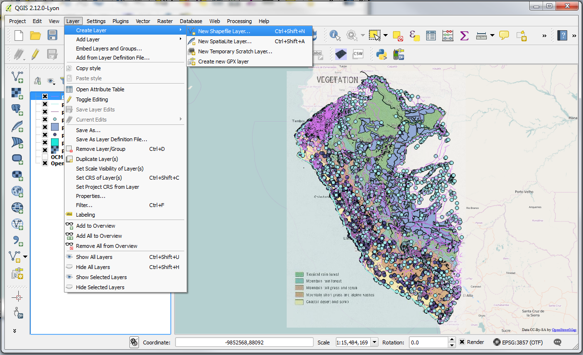This screenshot has width=583, height=355.
Task: Toggle Map Tips on
Action: click(x=504, y=36)
